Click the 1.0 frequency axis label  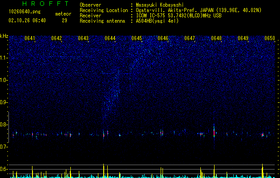(4, 80)
